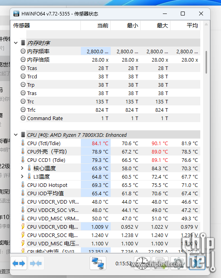This screenshot has height=278, width=221.
Task: Click the logging sheet icon
Action: click(160, 263)
